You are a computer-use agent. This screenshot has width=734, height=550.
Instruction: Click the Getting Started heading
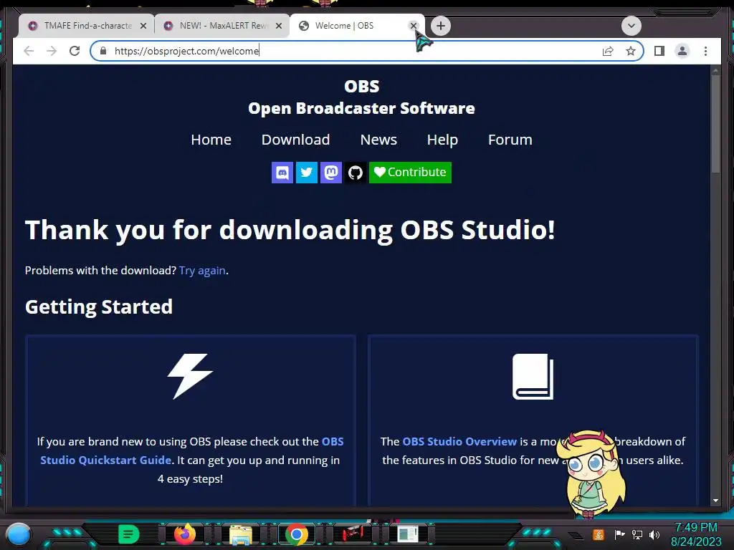click(99, 307)
